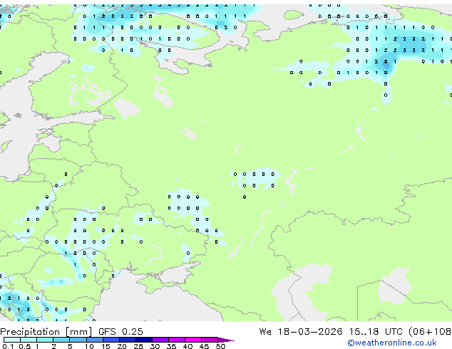Open the weatheronline.co.uk link
The image size is (452, 349).
(x=392, y=343)
